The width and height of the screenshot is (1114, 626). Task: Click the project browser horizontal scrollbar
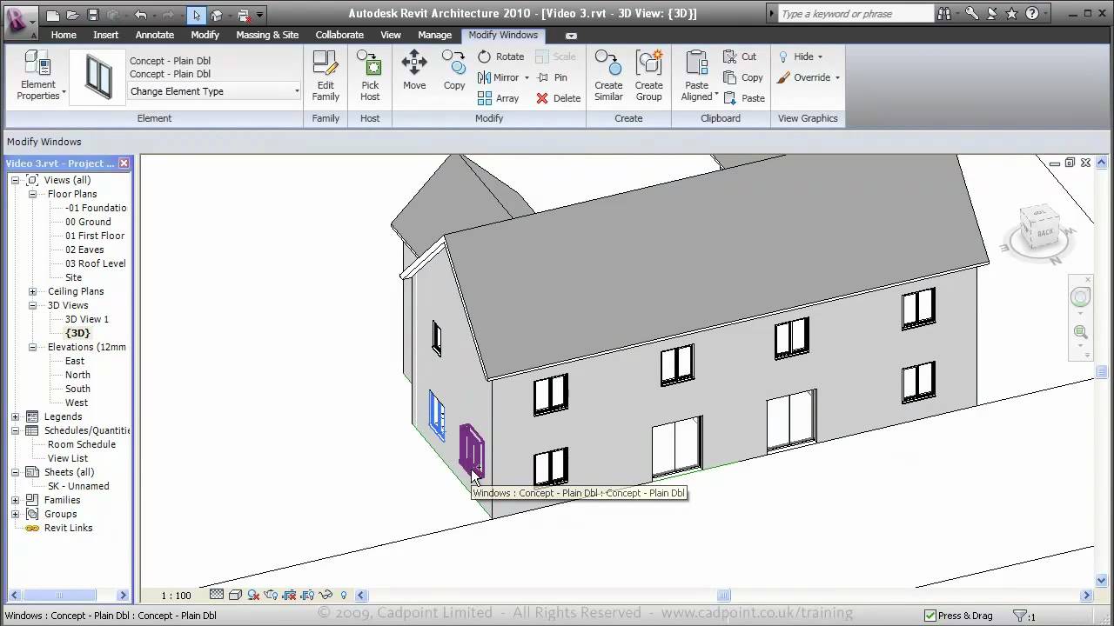coord(67,596)
